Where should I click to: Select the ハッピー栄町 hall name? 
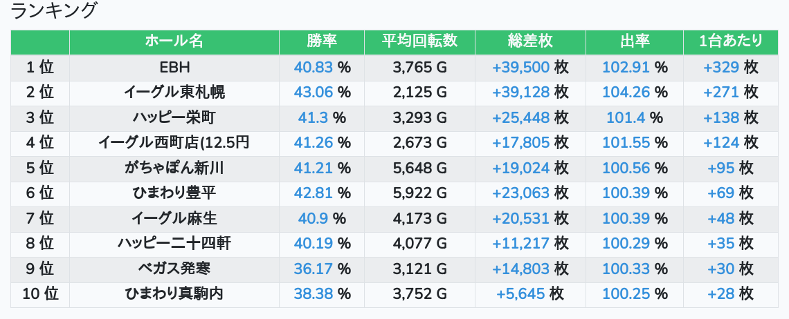[174, 117]
